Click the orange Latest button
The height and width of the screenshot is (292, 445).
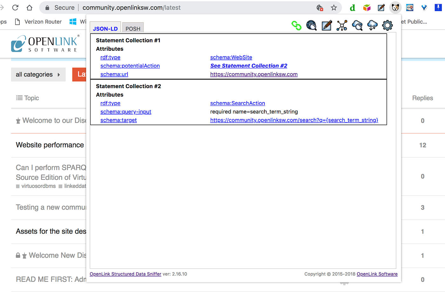[79, 75]
